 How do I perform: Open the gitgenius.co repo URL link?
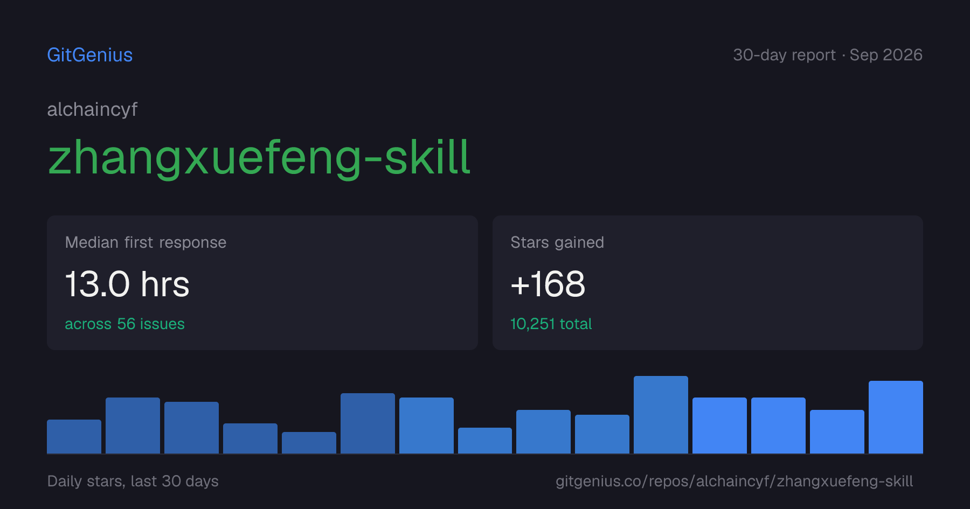coord(734,481)
